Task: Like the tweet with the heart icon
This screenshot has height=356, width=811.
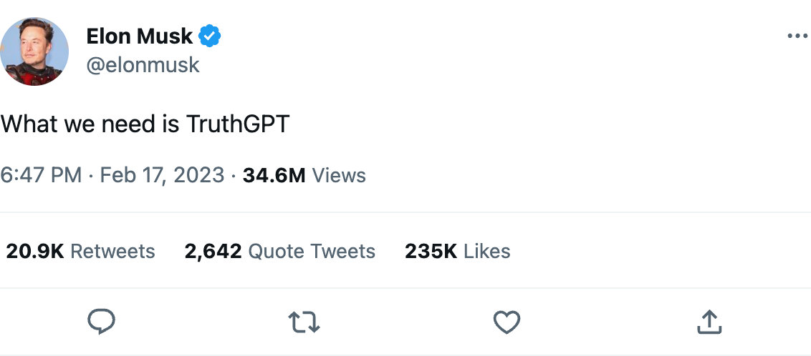Action: (x=507, y=322)
